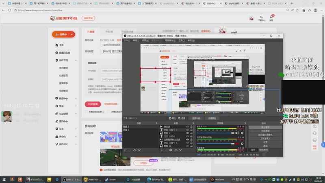Expand the 收益 sidebar section

pos(76,106)
